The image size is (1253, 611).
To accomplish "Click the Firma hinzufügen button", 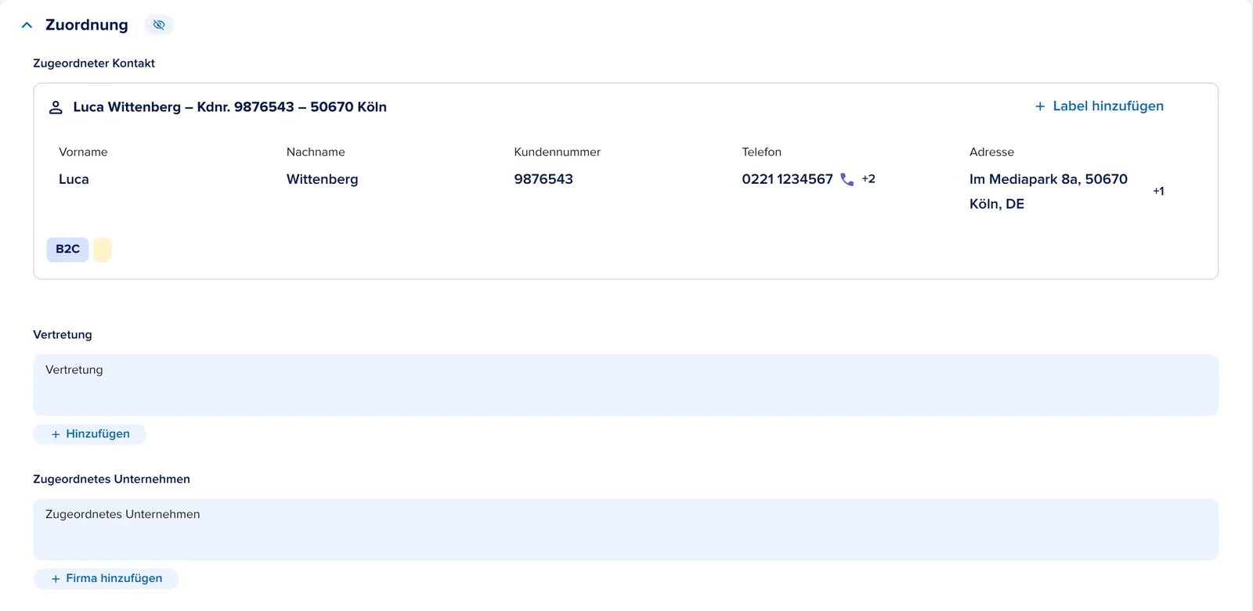I will click(x=106, y=578).
